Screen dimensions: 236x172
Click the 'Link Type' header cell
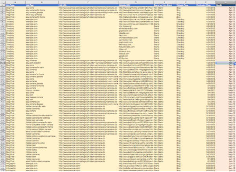coord(15,5)
